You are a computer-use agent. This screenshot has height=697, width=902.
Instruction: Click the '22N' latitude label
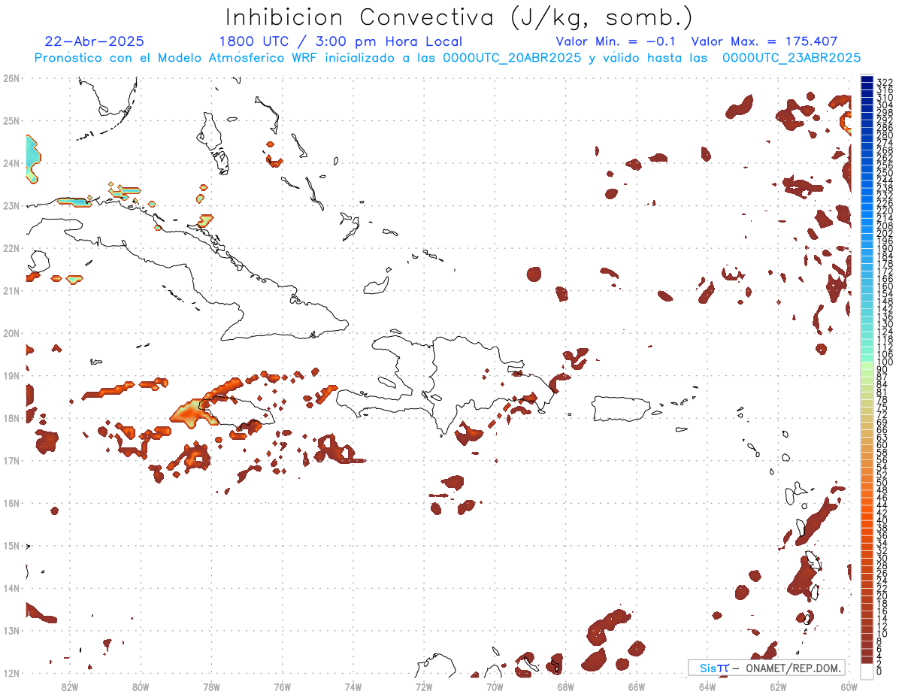11,248
